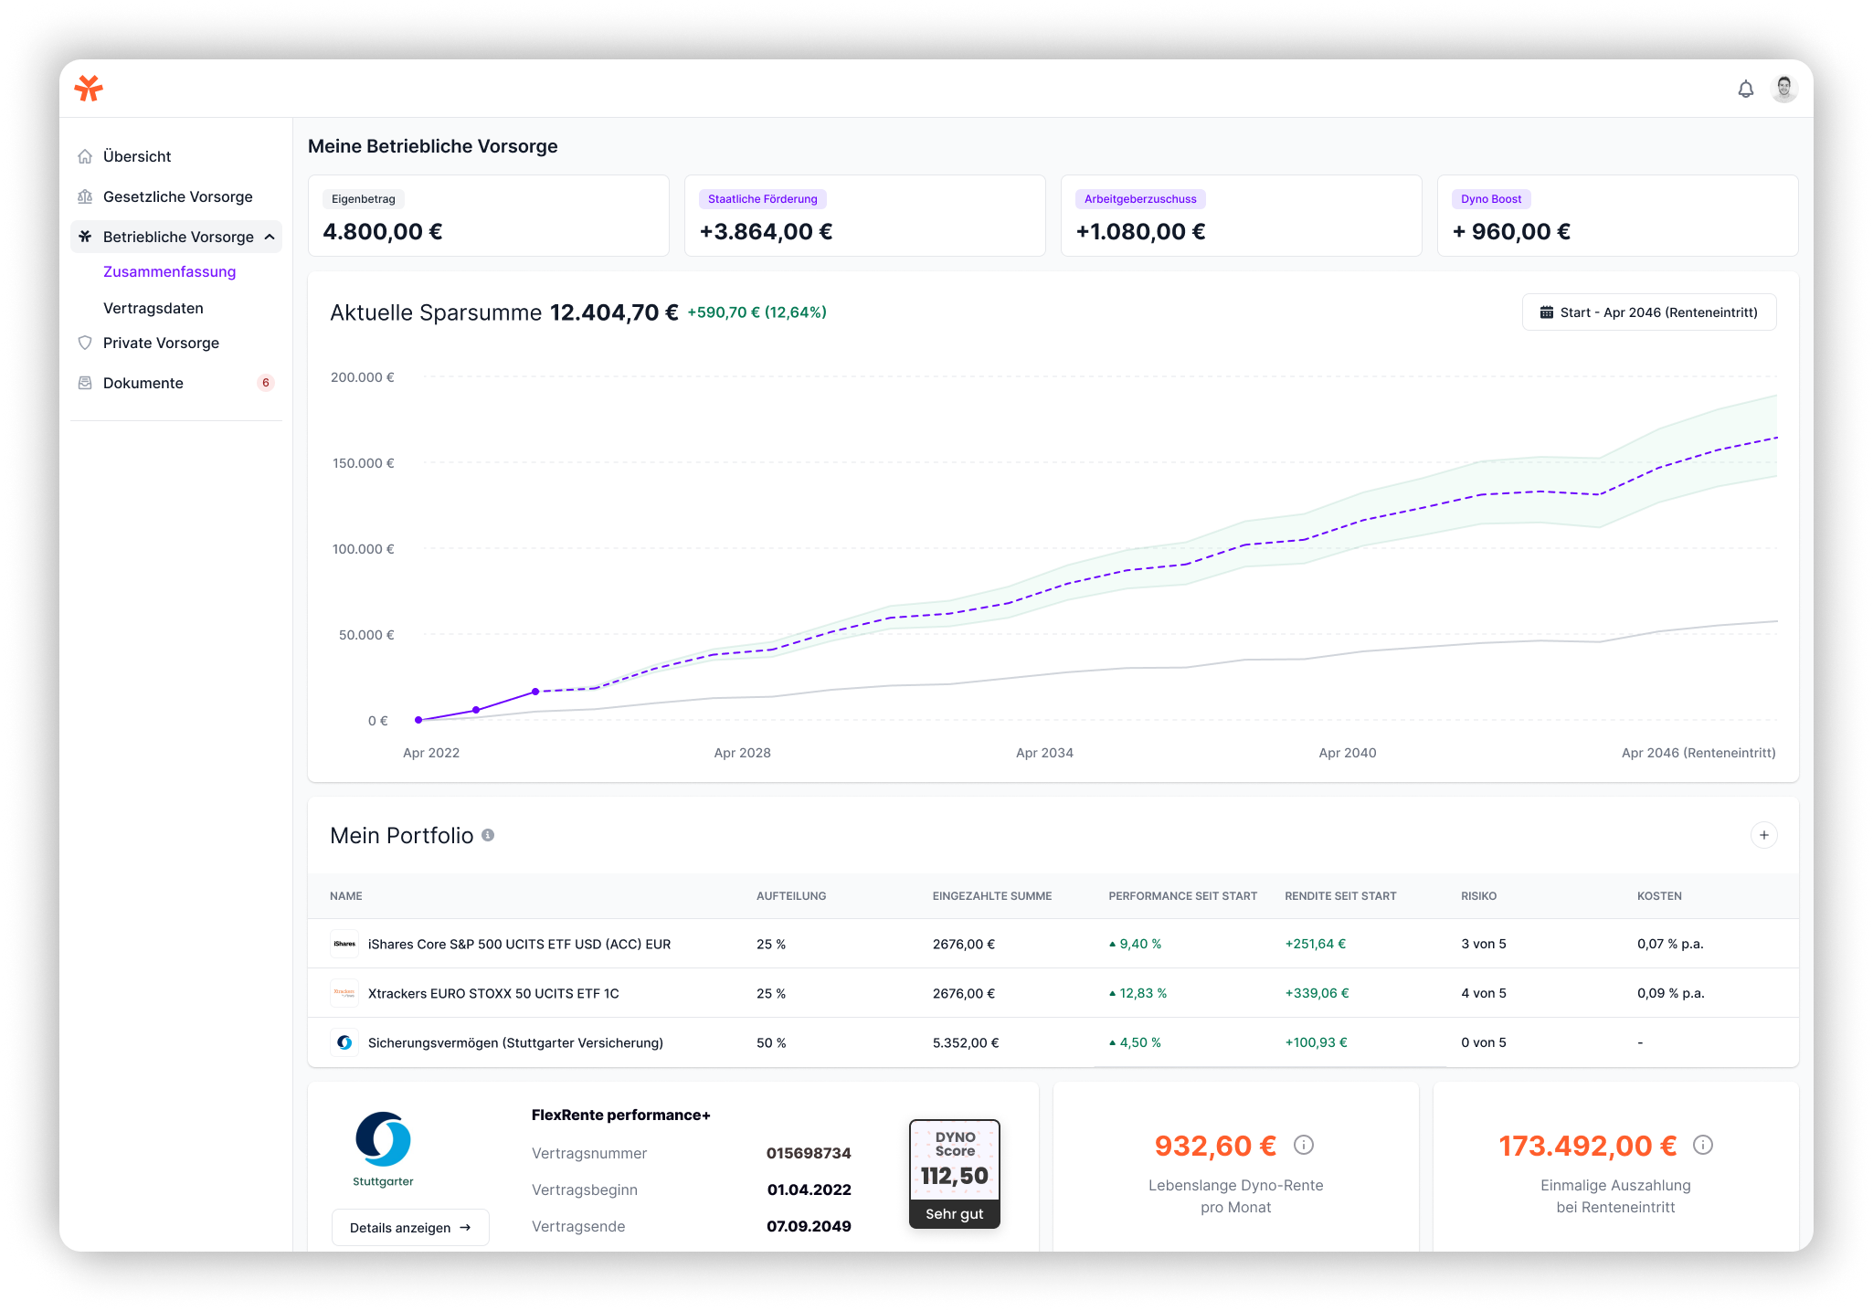The height and width of the screenshot is (1311, 1873).
Task: Open the user profile avatar
Action: click(1783, 89)
